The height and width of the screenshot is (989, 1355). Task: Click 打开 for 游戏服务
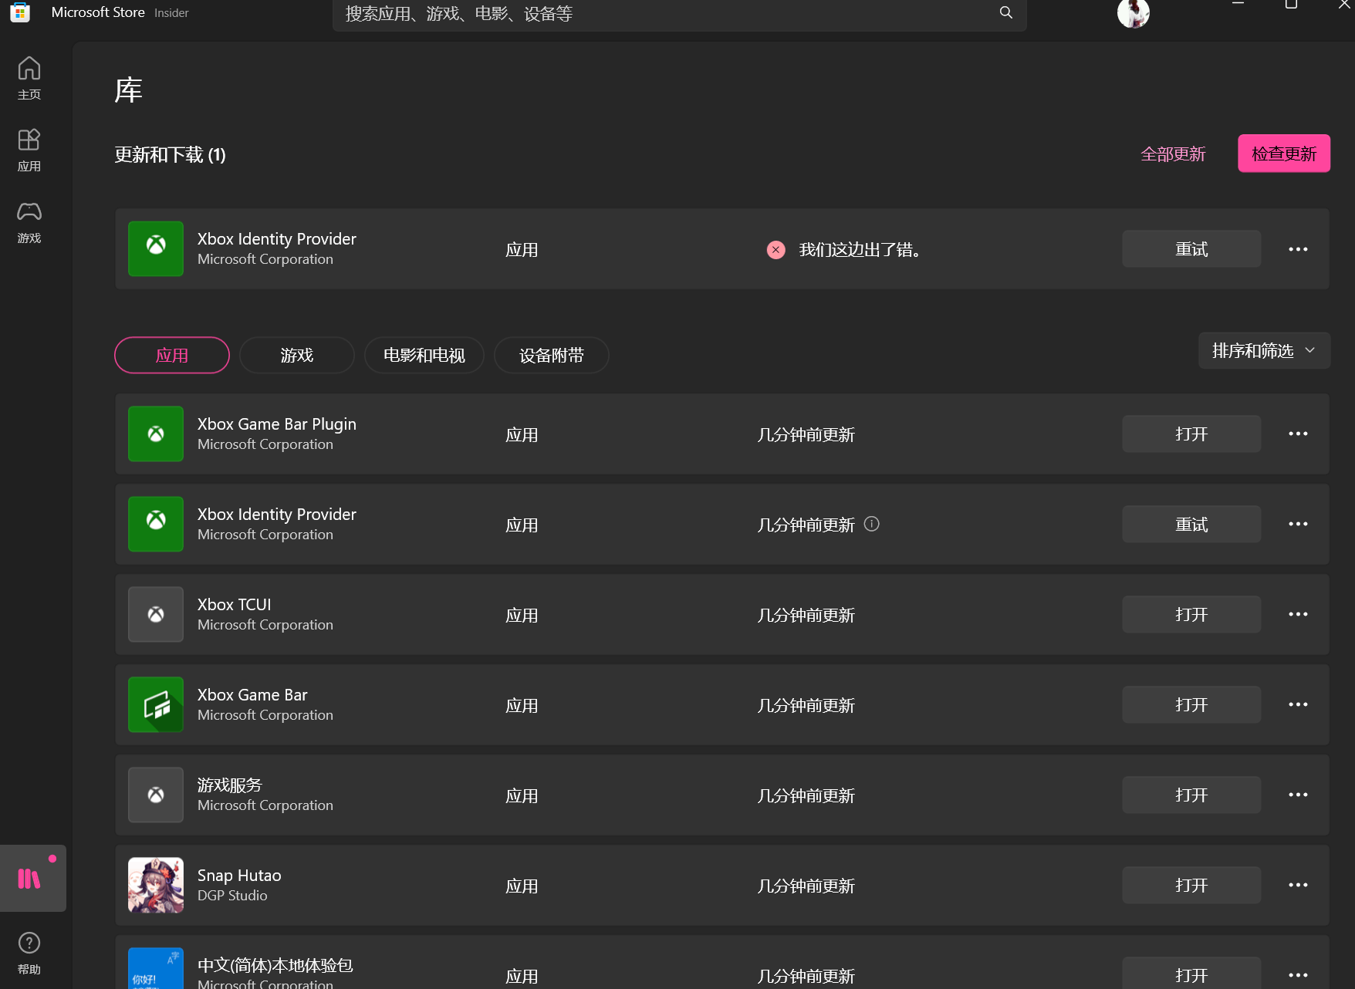coord(1191,795)
